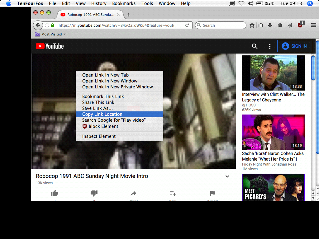Choose Bookmark This Link

point(119,96)
